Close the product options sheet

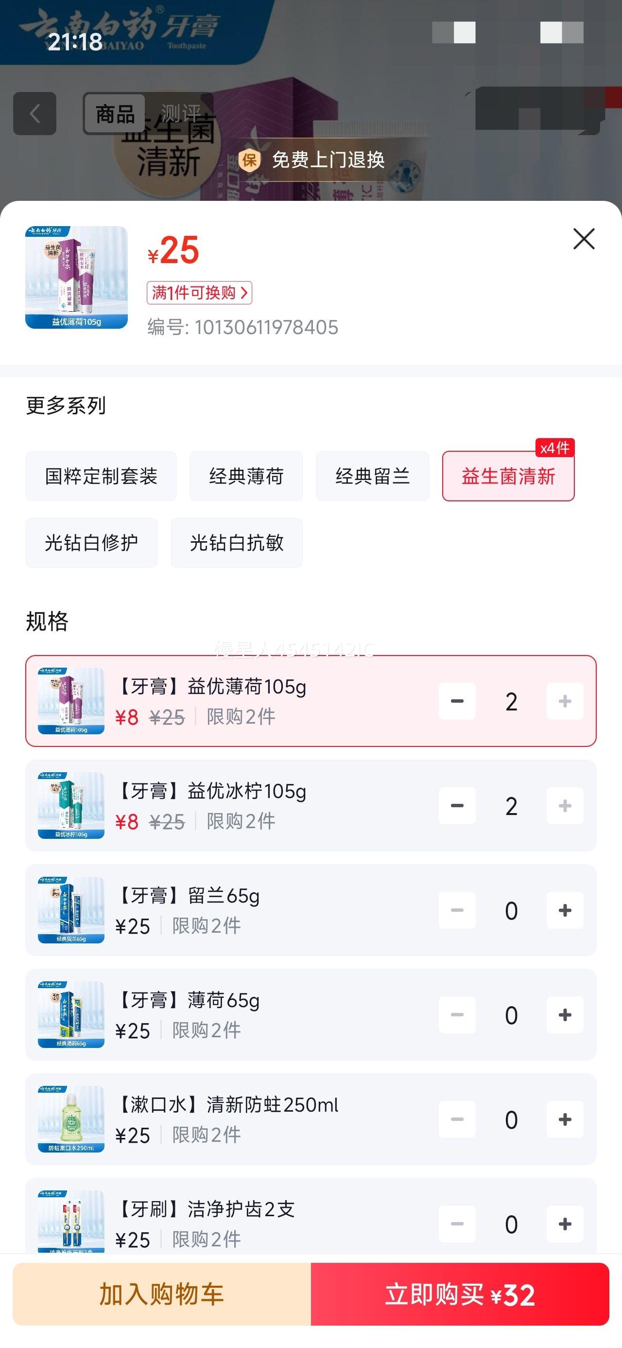pyautogui.click(x=583, y=239)
